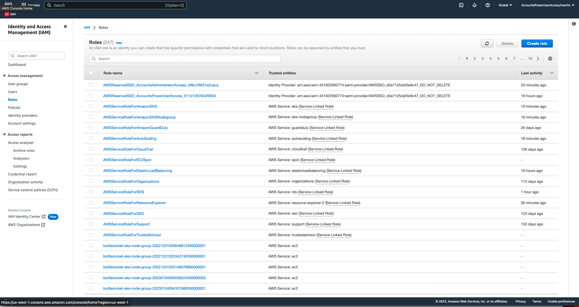Click the IAM favorite icon below the logo
Screen dimensions: 579x307
pos(6,14)
